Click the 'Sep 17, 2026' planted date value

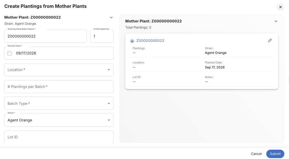coord(215,67)
